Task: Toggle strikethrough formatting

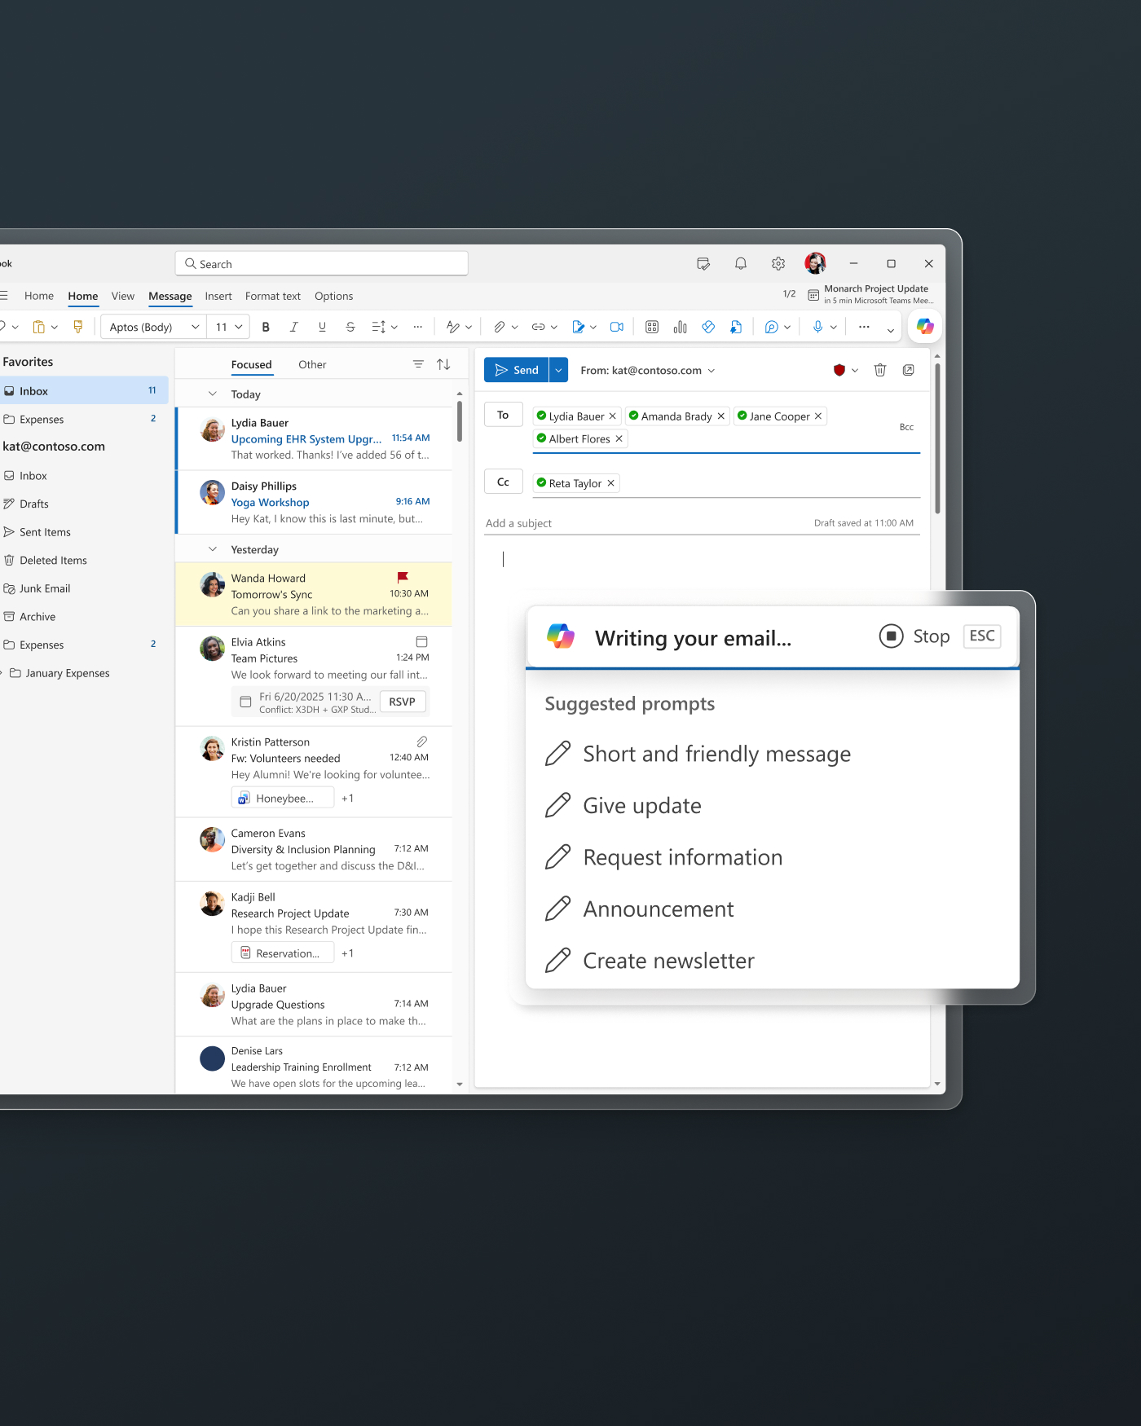Action: [x=350, y=327]
